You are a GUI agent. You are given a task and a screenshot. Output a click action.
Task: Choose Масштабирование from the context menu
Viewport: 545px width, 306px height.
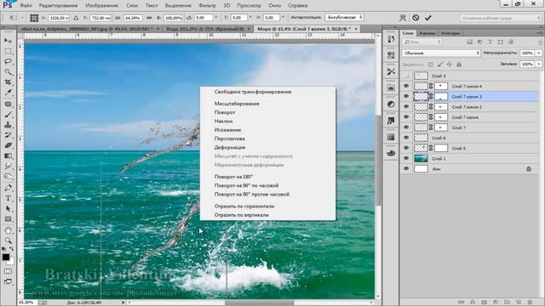click(237, 104)
